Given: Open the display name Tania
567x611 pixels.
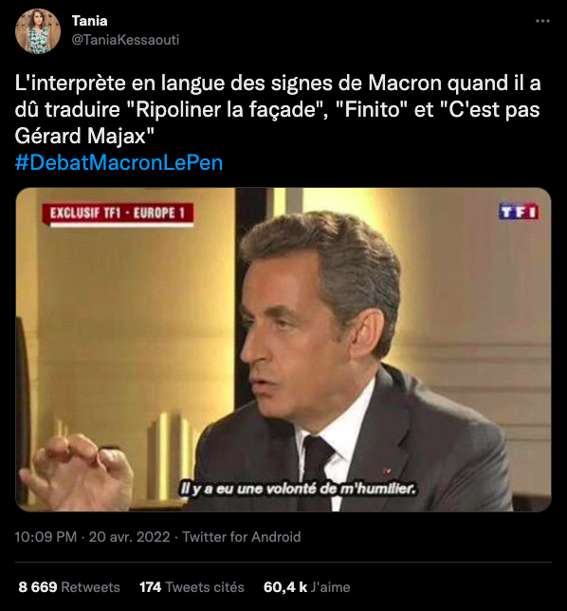Looking at the screenshot, I should pos(89,21).
